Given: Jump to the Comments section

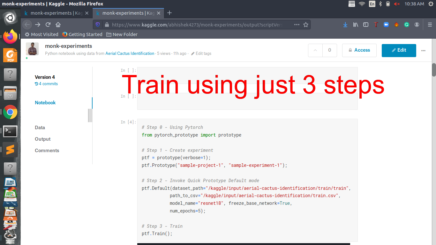Looking at the screenshot, I should pyautogui.click(x=47, y=151).
